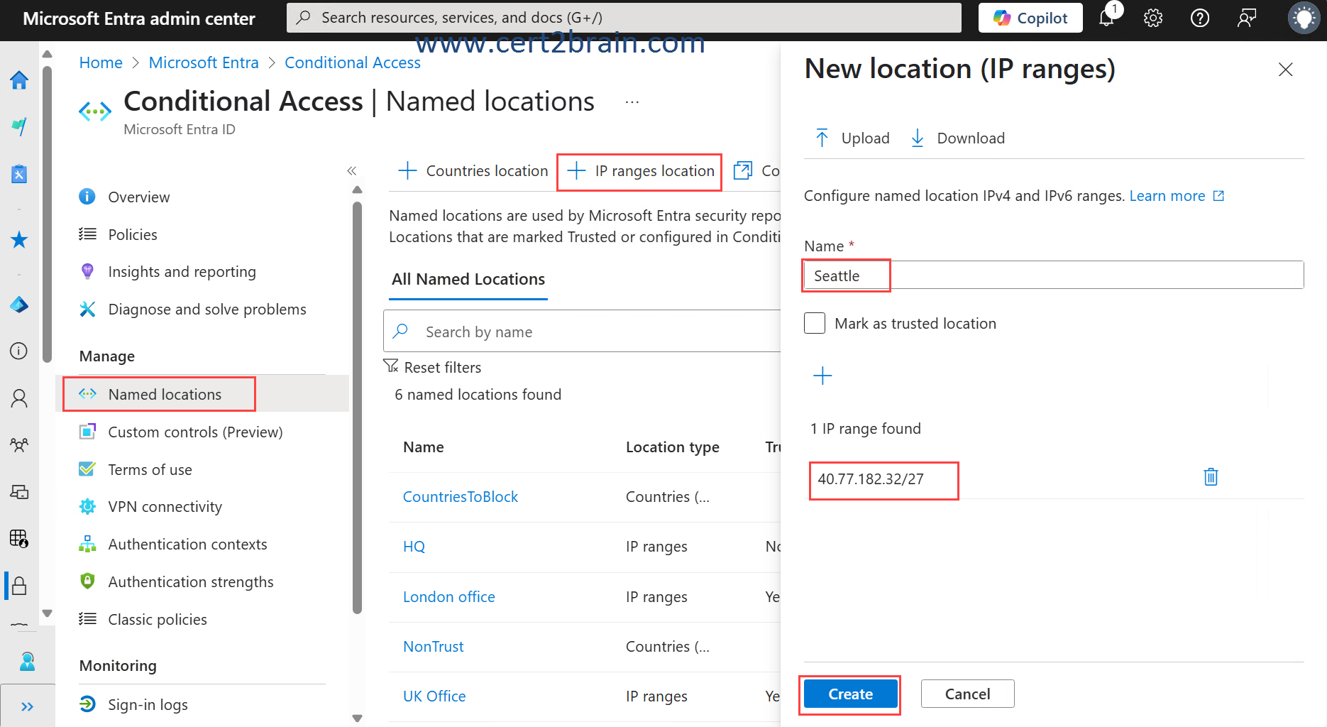This screenshot has width=1327, height=727.
Task: Close the New location (IP ranges) panel
Action: point(1285,70)
